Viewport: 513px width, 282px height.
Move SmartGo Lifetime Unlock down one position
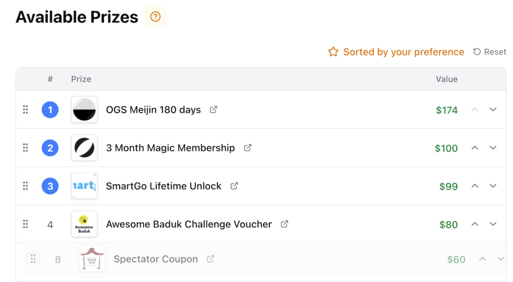click(x=493, y=186)
